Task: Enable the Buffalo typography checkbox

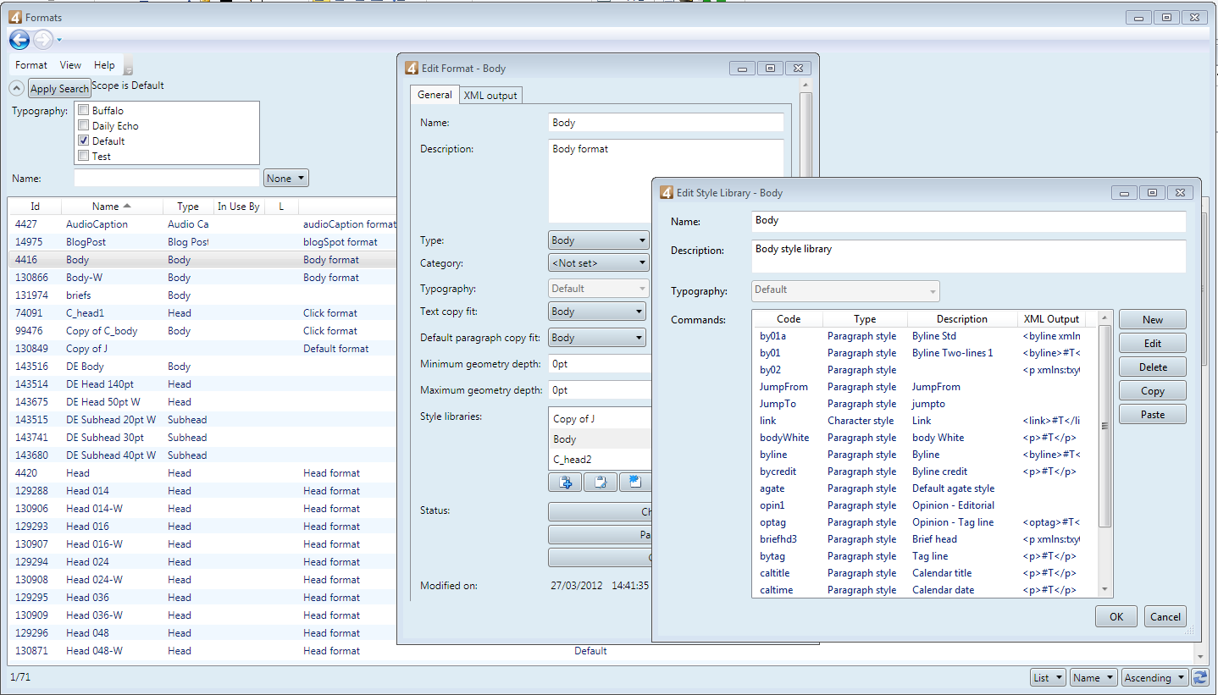Action: click(83, 110)
